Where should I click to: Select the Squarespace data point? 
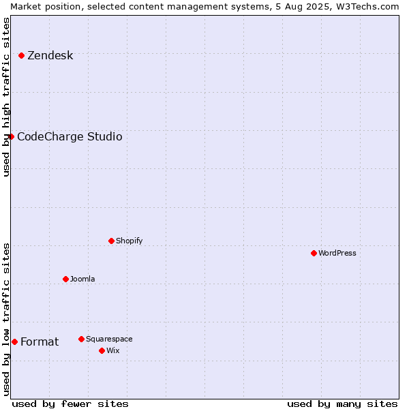pos(81,339)
